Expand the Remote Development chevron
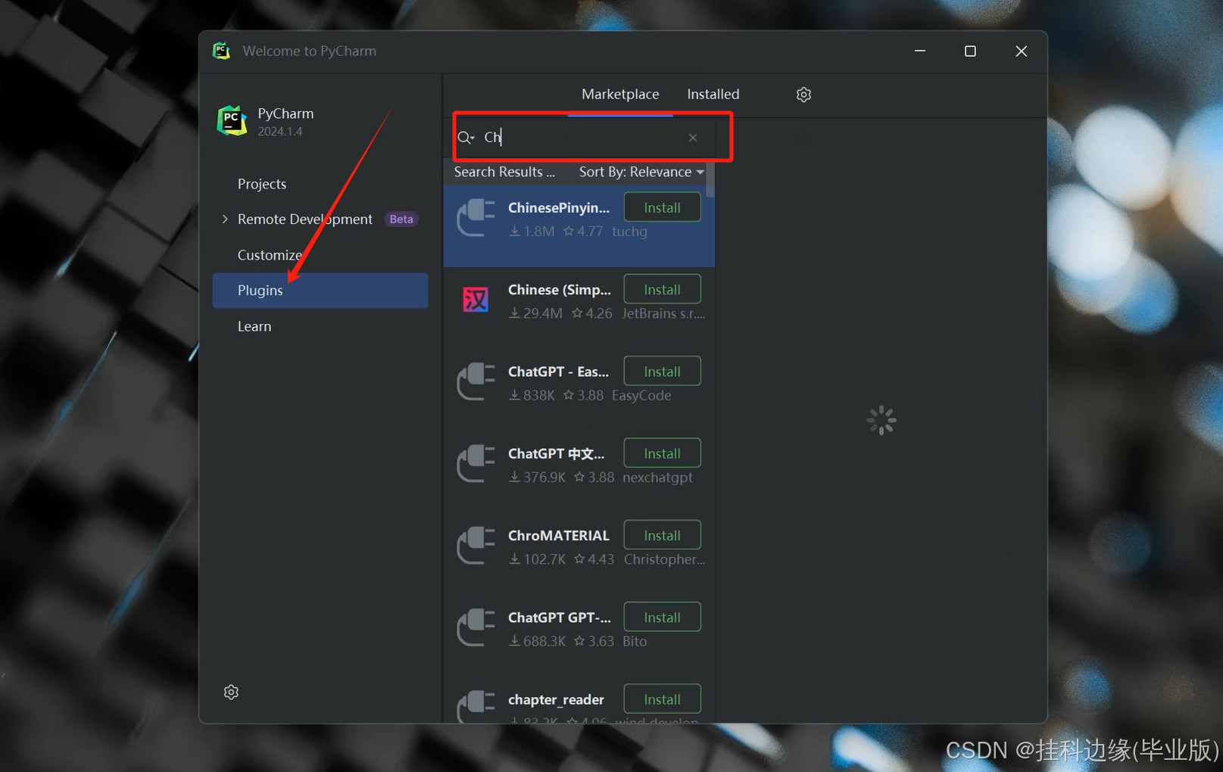 [x=225, y=219]
